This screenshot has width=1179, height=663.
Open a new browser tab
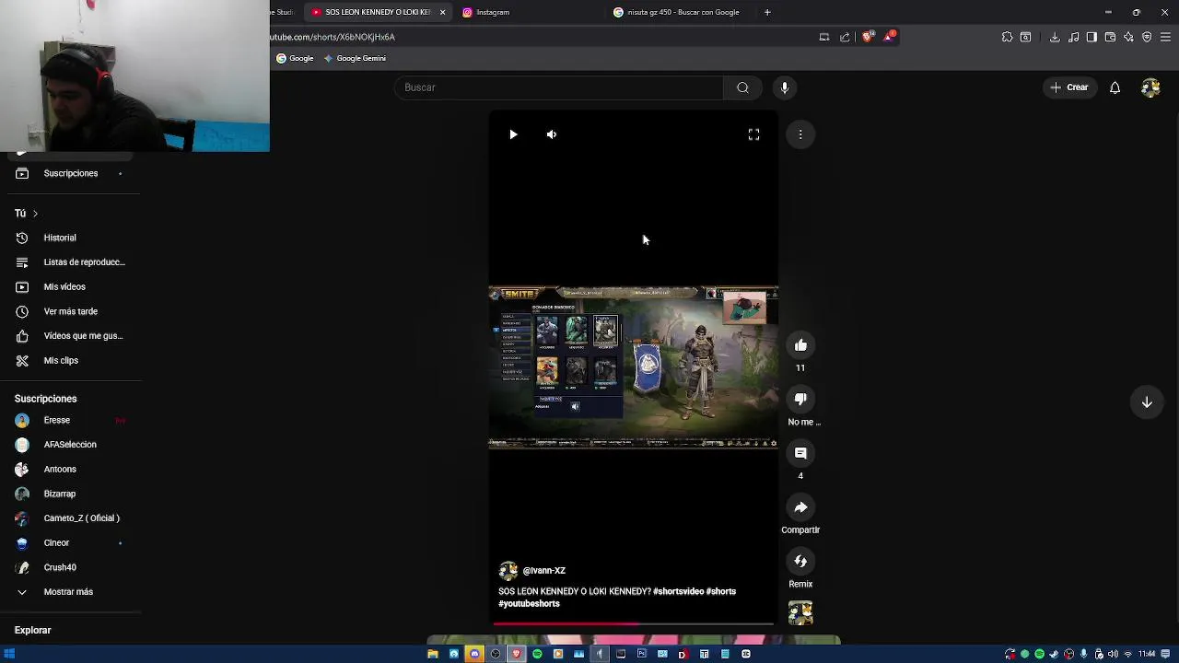coord(767,12)
